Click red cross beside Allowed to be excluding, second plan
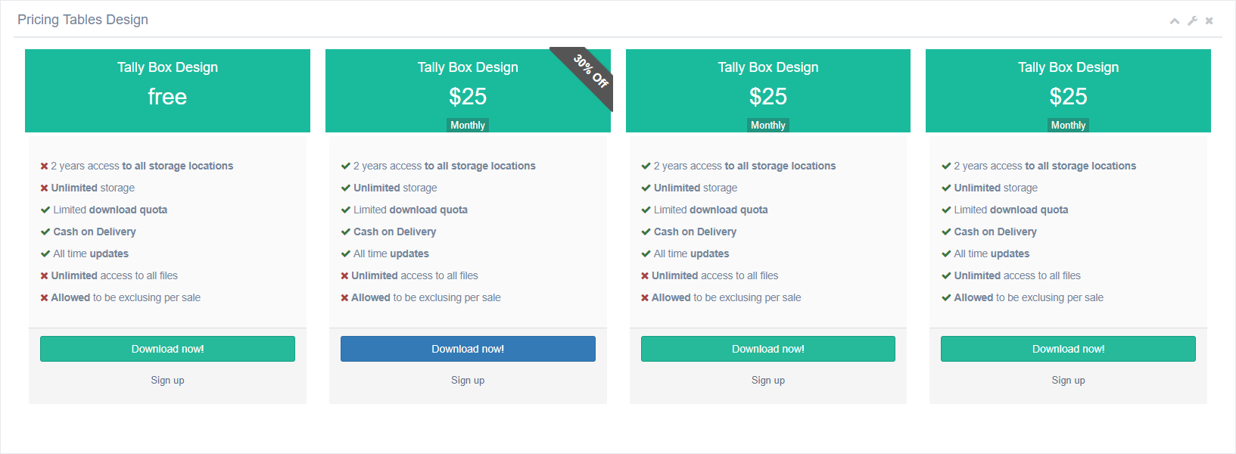 point(344,298)
